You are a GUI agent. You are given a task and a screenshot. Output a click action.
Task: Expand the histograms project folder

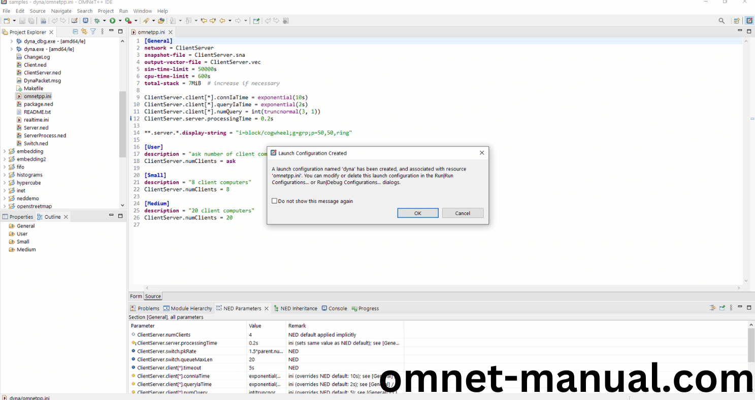tap(5, 175)
